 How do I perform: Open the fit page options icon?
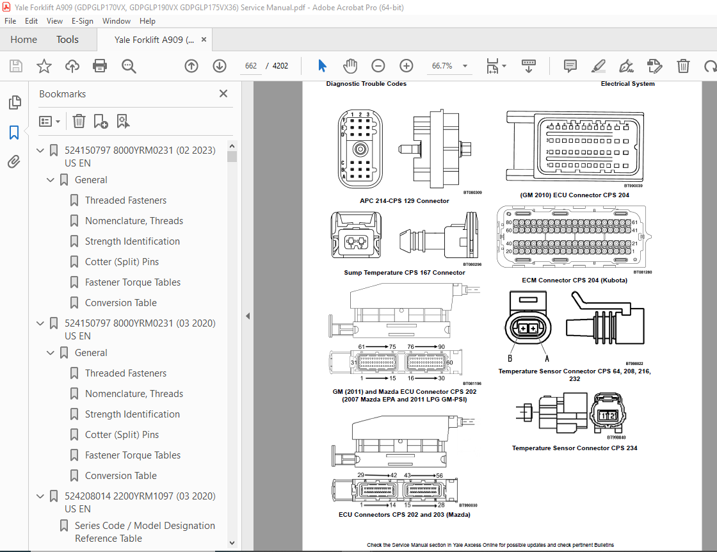tap(495, 66)
